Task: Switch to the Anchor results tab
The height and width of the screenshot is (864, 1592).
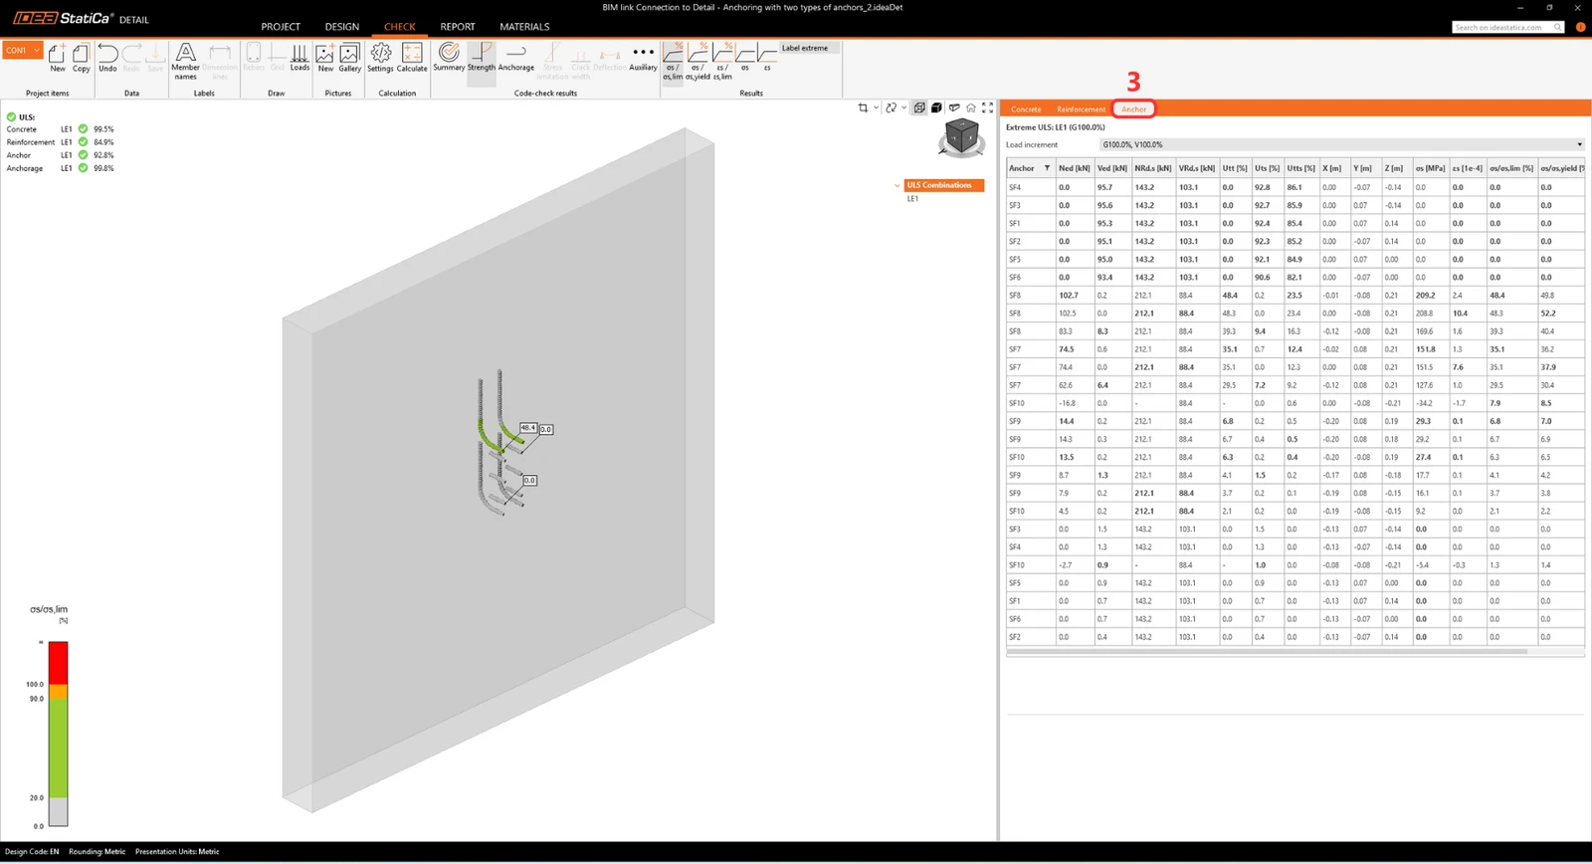Action: (x=1134, y=109)
